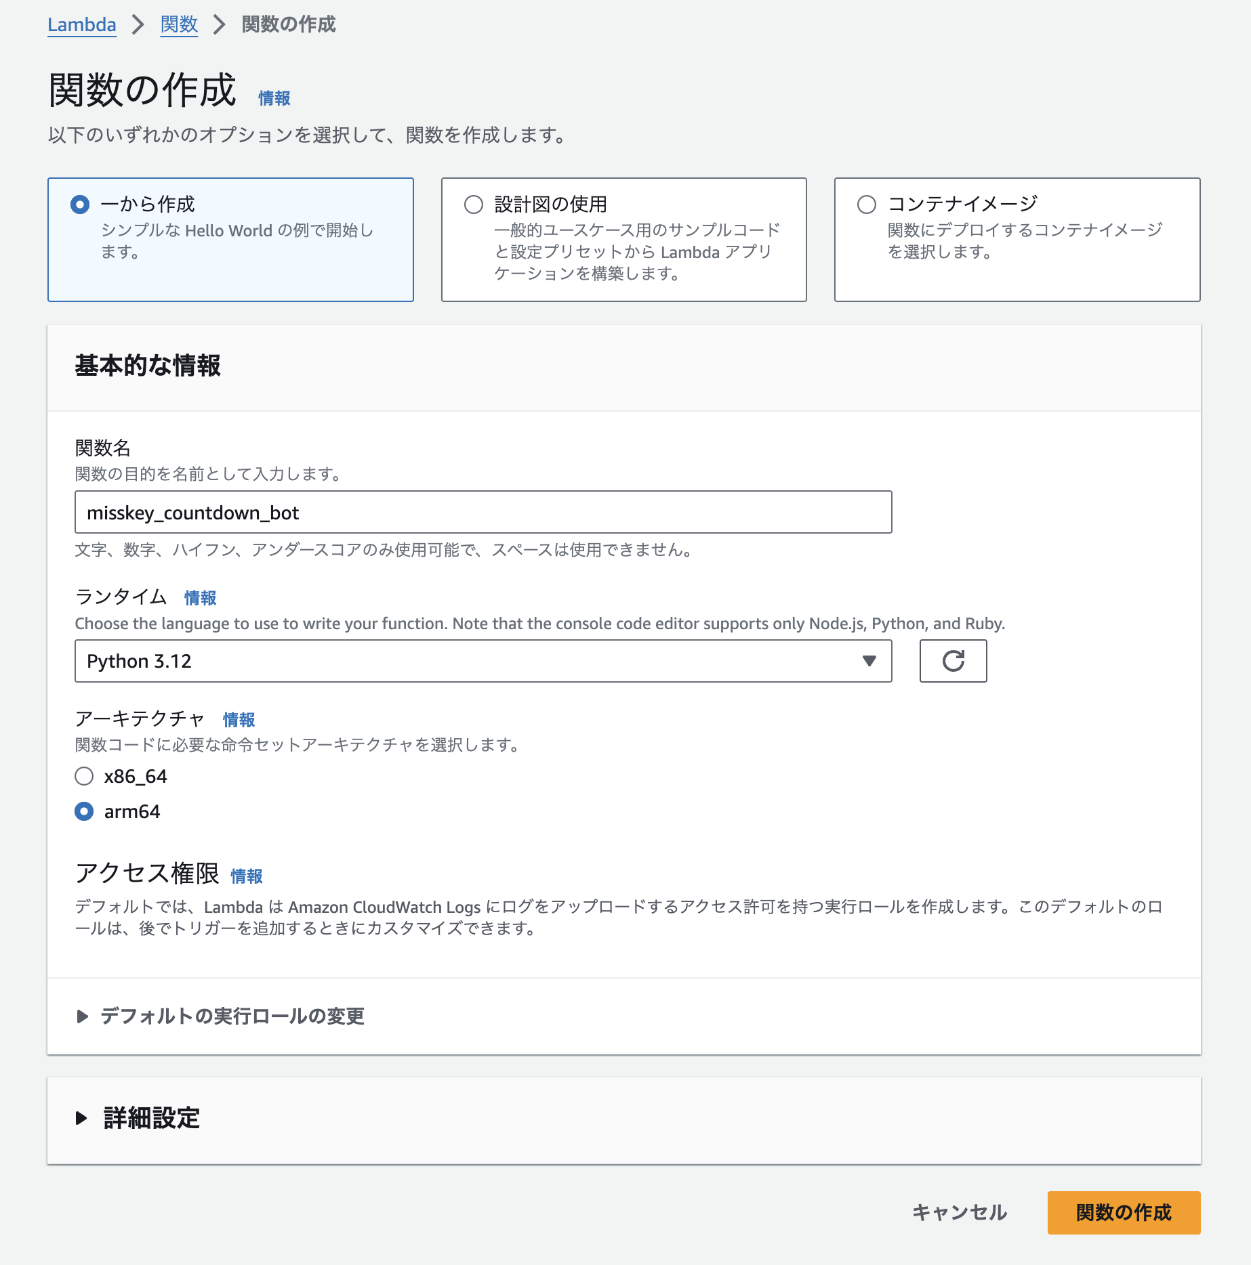1251x1265 pixels.
Task: Click the キャンセル button
Action: tap(960, 1212)
